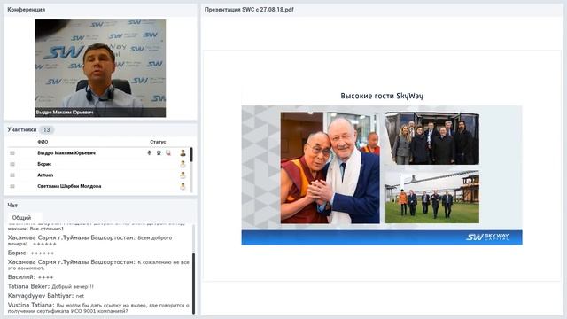Click the gray square marker beside Antuan
Viewport: 567px width, 319px height.
tap(12, 175)
